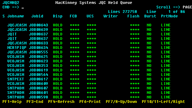Select job ID JOB08609
This screenshot has width=192, height=108.
pos(38,84)
